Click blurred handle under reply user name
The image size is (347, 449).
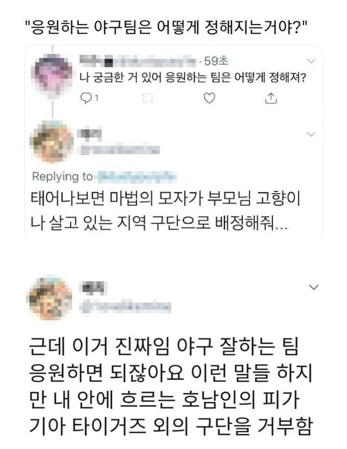[119, 150]
